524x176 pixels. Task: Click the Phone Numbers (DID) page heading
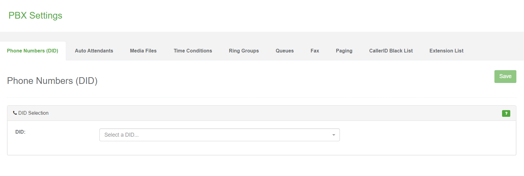(52, 81)
